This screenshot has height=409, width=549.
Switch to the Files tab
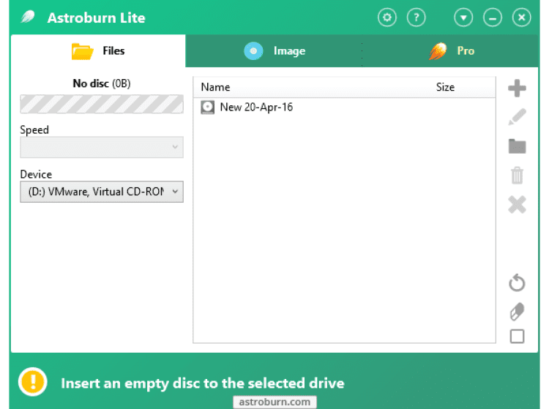click(x=98, y=50)
